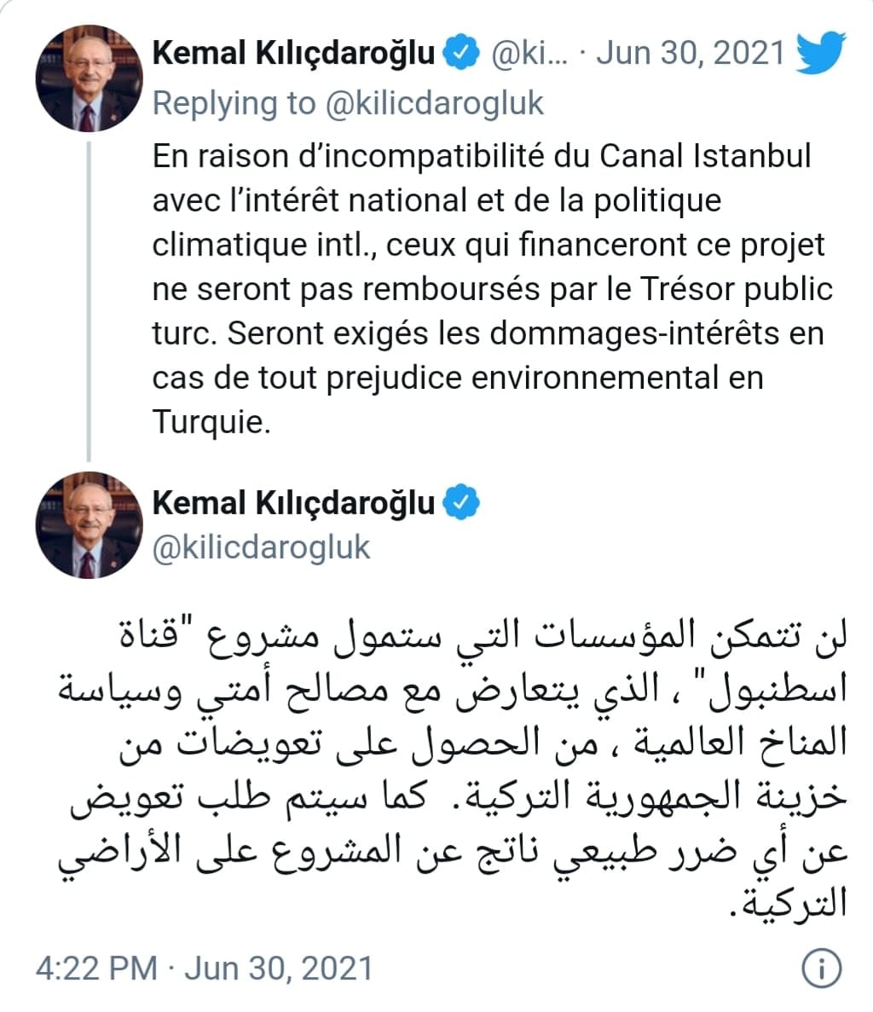The height and width of the screenshot is (1012, 873).
Task: Select the name Kemal Kılıçdaroğlu
Action: coord(294,51)
